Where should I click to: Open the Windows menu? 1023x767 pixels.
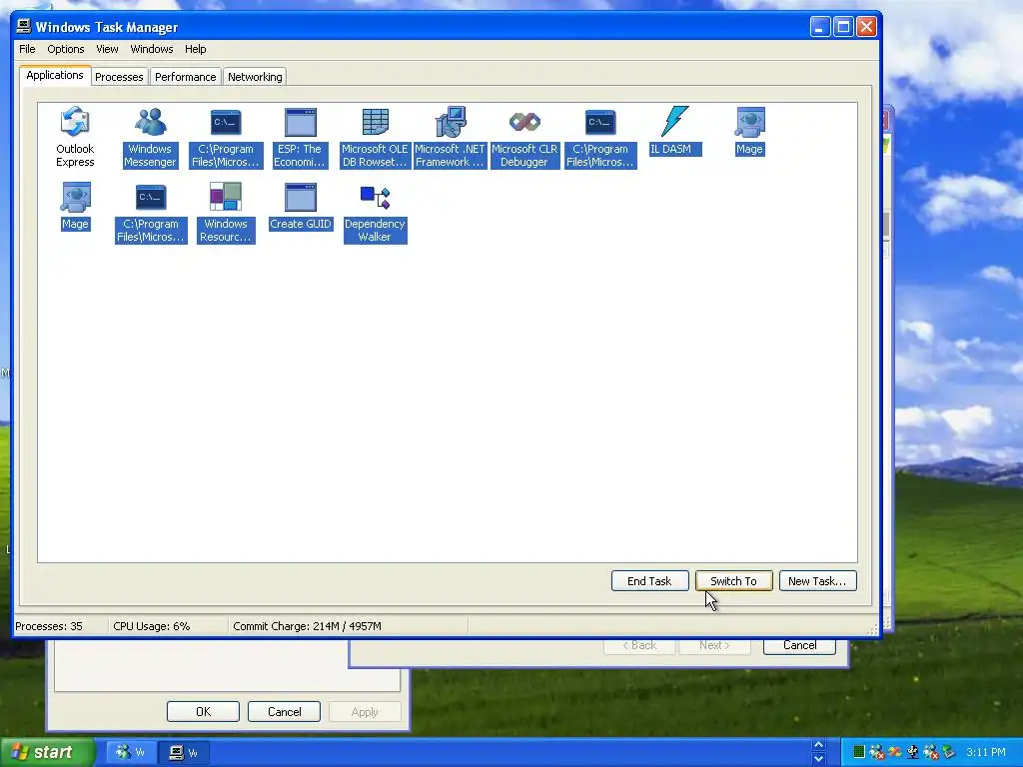tap(152, 49)
